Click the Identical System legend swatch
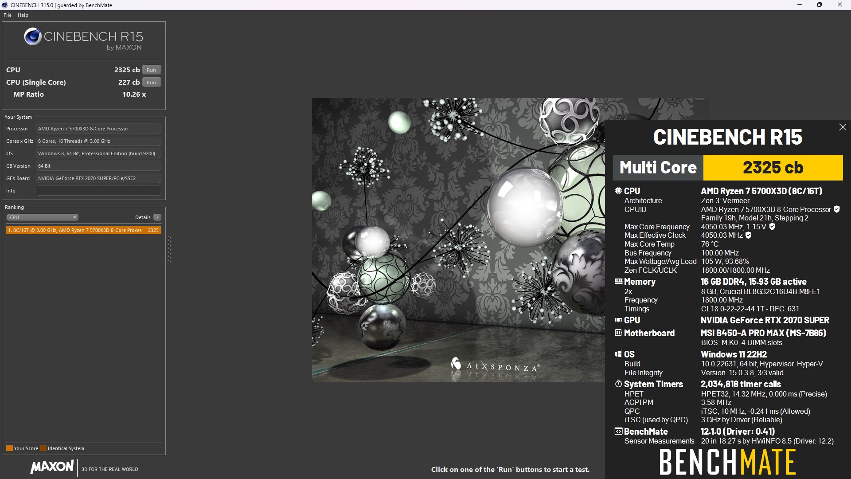Screen dimensions: 851x479 click(43, 448)
